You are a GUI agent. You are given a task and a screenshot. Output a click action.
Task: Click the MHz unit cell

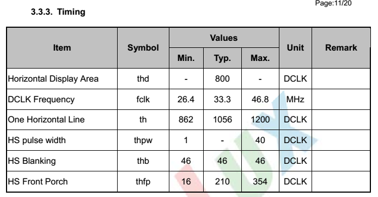[x=295, y=100]
